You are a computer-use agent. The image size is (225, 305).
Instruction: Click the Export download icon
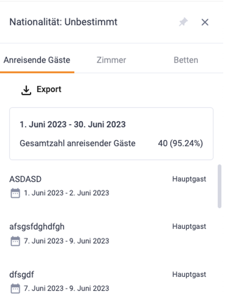(x=26, y=90)
